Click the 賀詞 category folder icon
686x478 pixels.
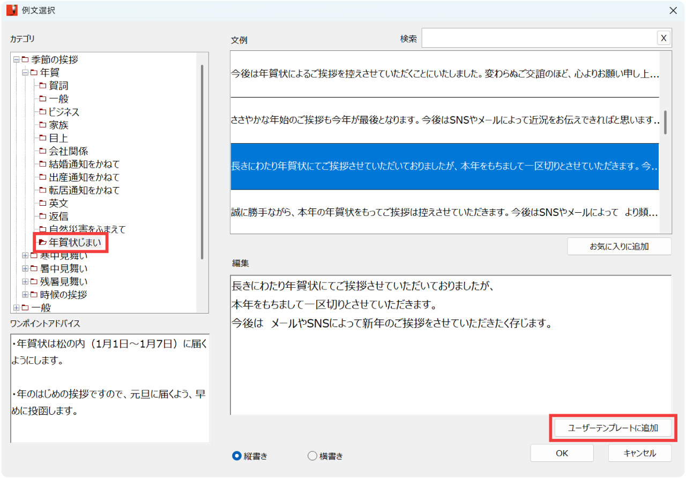coord(43,85)
